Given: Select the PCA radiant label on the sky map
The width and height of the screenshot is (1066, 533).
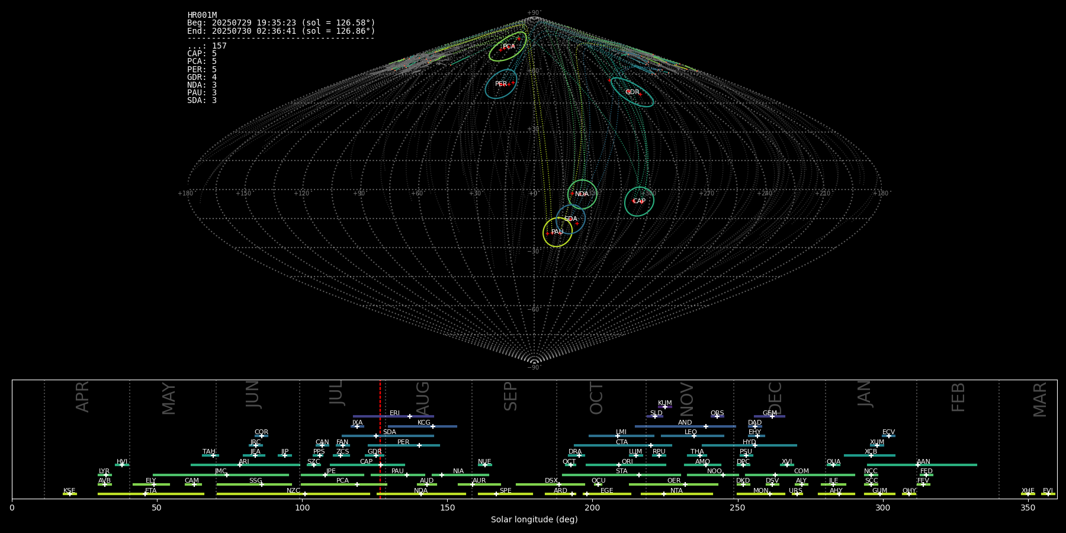Looking at the screenshot, I should click(x=509, y=47).
